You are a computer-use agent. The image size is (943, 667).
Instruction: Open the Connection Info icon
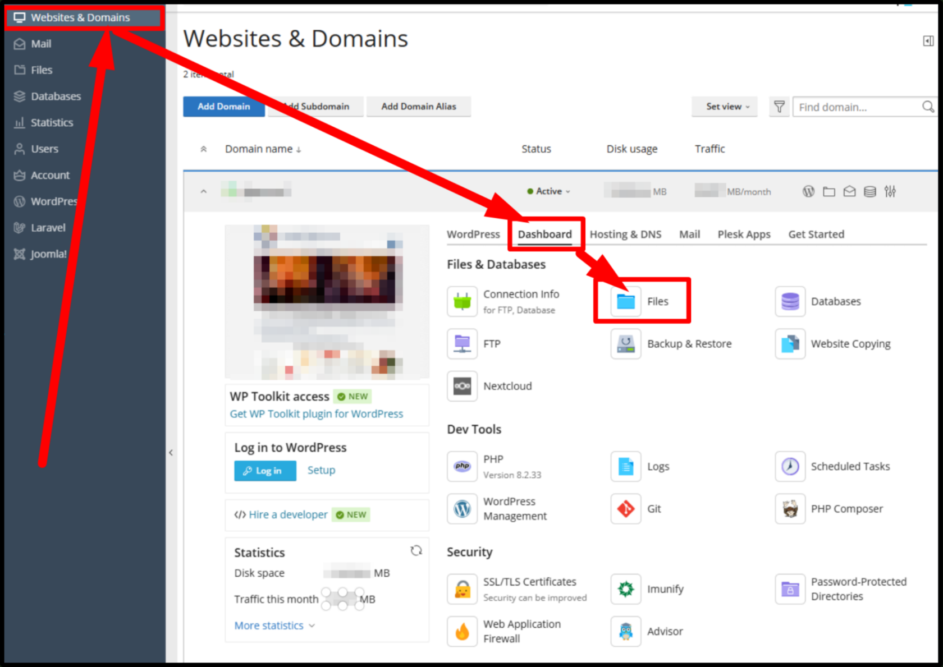tap(462, 301)
